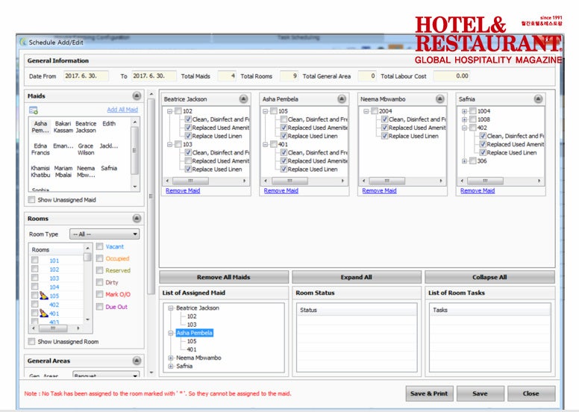
Task: Click the add maid icon in Maids panel
Action: click(x=34, y=110)
